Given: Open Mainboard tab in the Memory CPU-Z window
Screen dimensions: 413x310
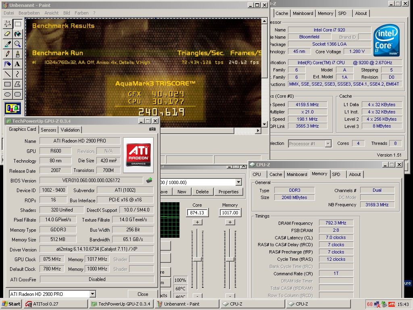Looking at the screenshot, I should pyautogui.click(x=297, y=174).
